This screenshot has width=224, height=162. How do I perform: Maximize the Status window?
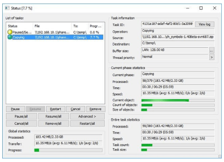pyautogui.click(x=201, y=8)
